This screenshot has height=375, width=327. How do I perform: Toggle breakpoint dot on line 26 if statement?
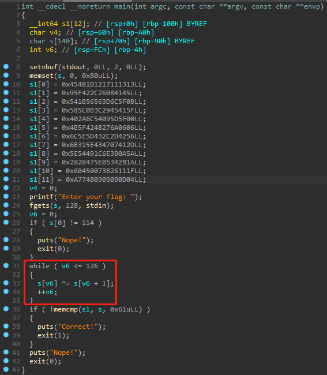(x=6, y=223)
